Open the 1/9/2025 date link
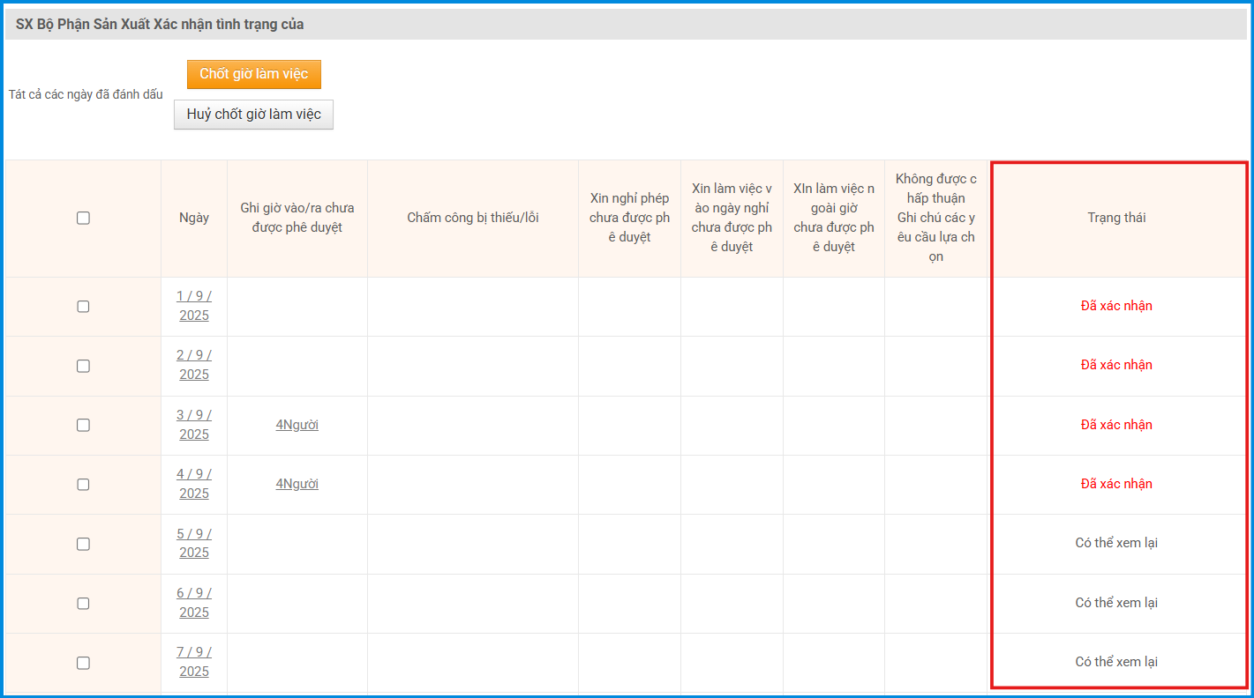 pos(194,306)
